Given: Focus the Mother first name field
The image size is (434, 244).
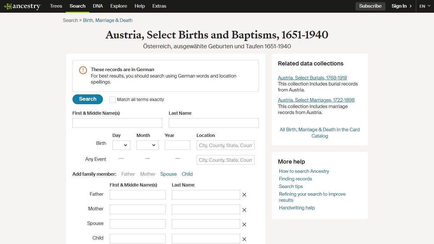Looking at the screenshot, I should click(138, 209).
